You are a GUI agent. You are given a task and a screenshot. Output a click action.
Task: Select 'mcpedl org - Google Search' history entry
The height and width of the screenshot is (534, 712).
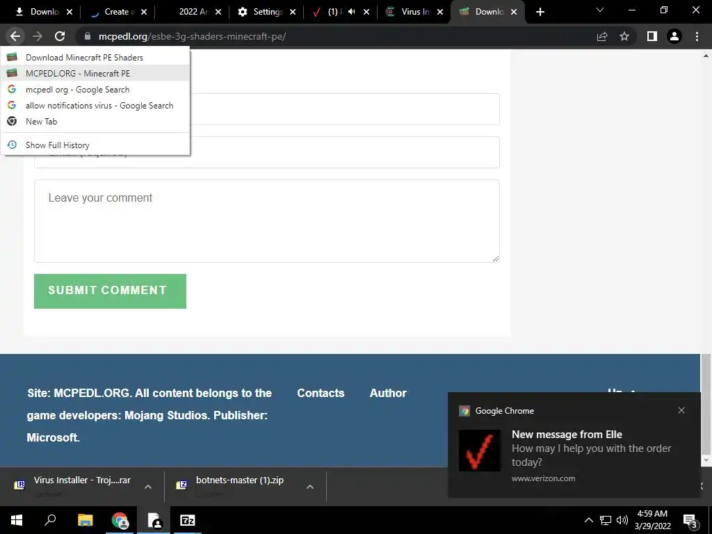pyautogui.click(x=95, y=90)
